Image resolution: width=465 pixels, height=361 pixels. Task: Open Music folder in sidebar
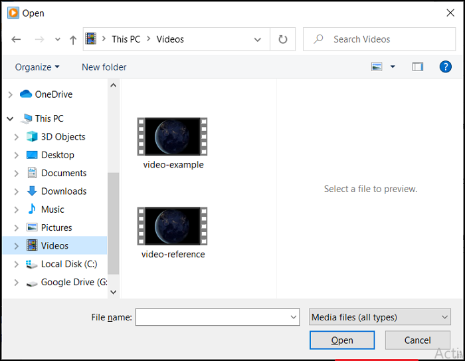(x=52, y=209)
